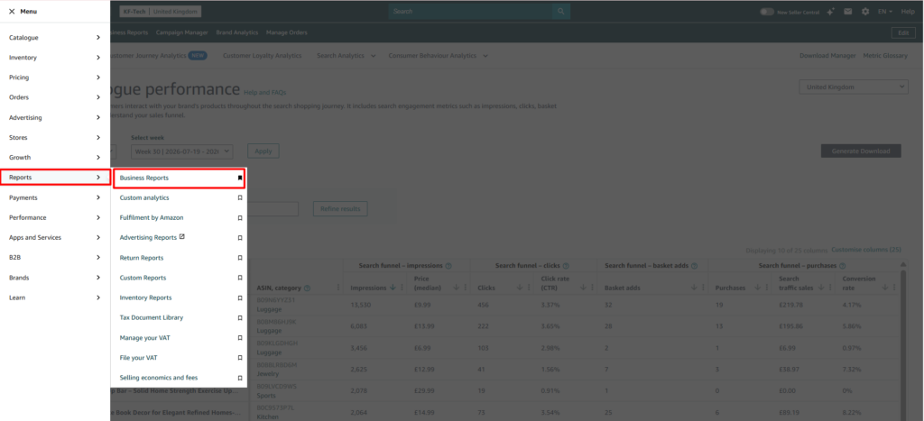924x421 pixels.
Task: Open Customise columns (25) link
Action: point(865,250)
